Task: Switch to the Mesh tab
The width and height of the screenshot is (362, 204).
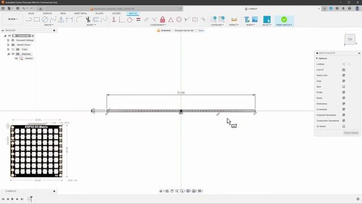Action: [x=63, y=14]
